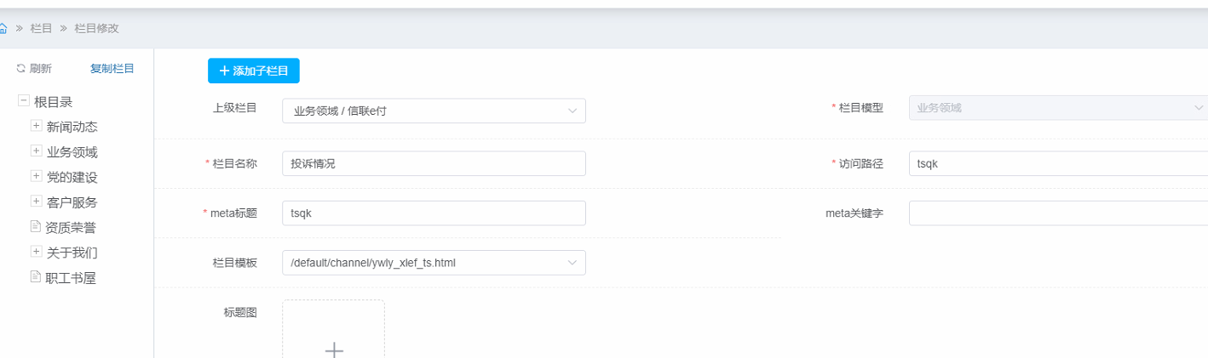The image size is (1208, 358).
Task: Go to 栏目 in the breadcrumb
Action: pyautogui.click(x=41, y=28)
